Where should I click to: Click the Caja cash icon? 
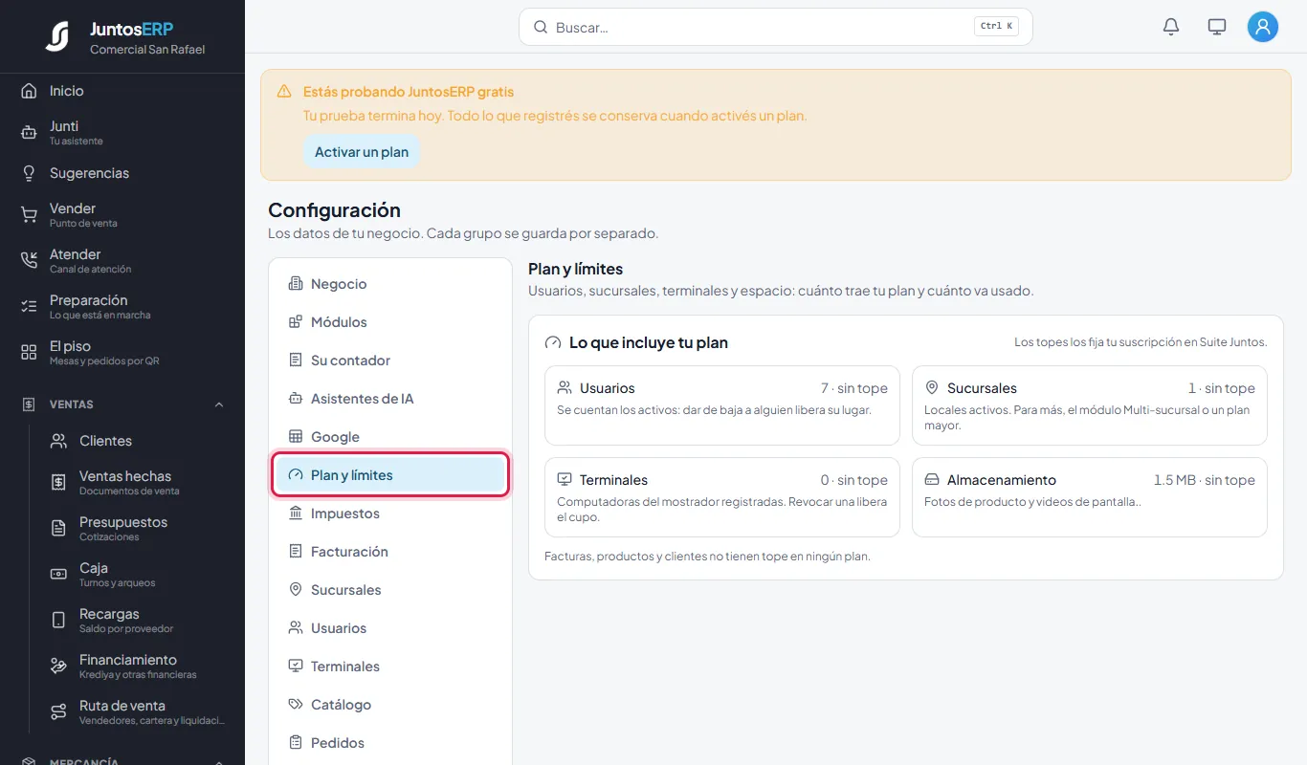tap(58, 575)
